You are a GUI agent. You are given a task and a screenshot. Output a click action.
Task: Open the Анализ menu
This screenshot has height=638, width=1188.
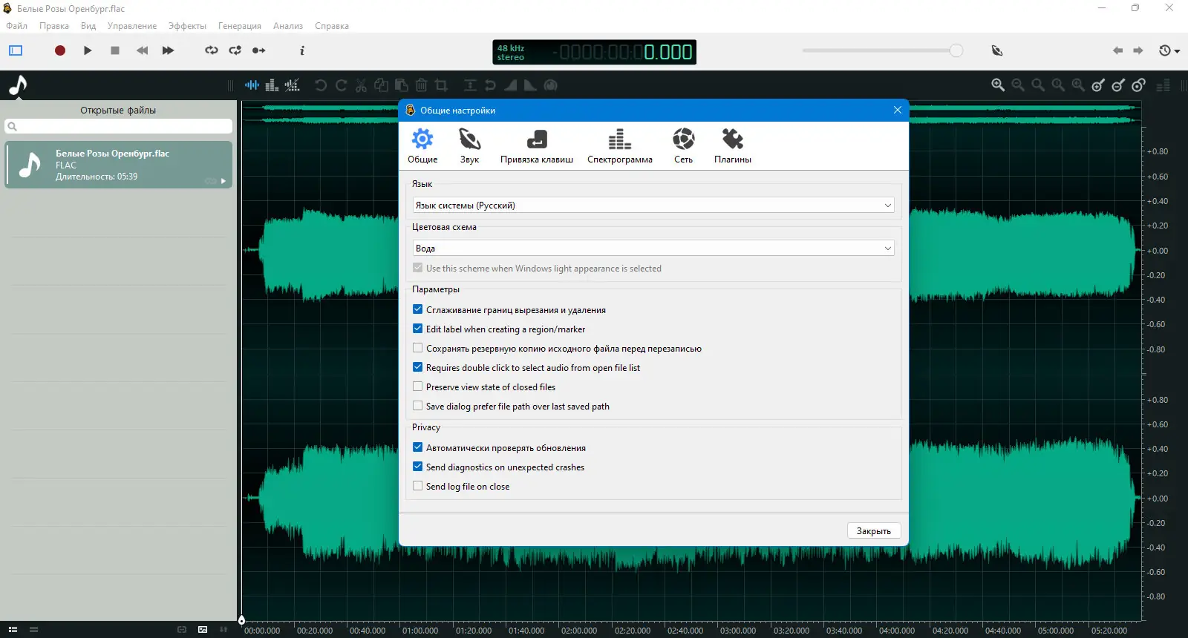click(x=287, y=26)
